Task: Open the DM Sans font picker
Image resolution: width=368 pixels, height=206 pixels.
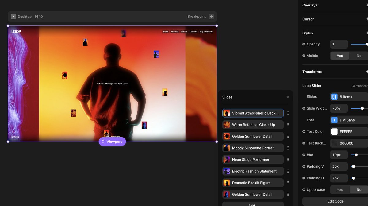Action: 349,120
